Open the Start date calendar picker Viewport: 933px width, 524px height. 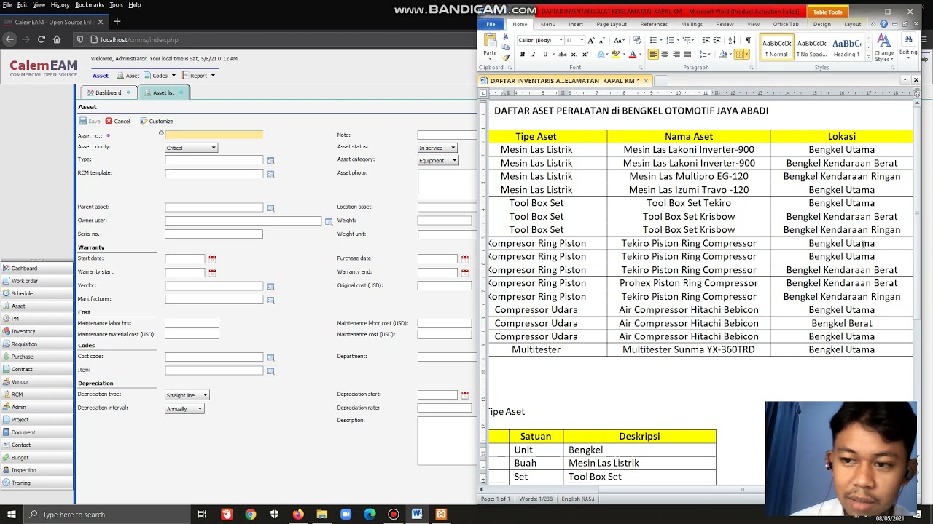(212, 258)
